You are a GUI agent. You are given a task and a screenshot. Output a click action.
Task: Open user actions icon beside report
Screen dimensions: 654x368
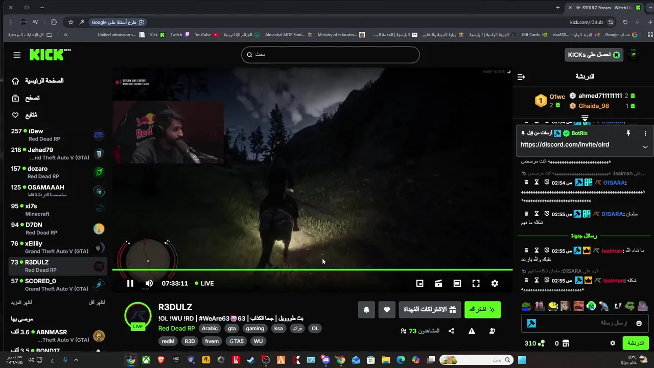(492, 331)
